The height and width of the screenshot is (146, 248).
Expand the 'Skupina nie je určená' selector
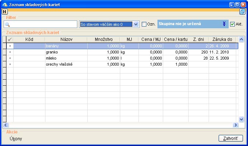point(224,24)
